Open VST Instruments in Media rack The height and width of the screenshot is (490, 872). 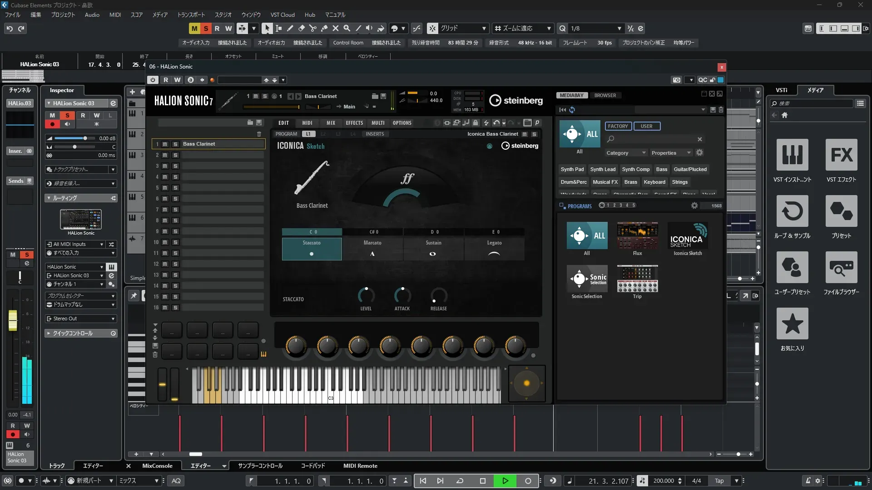(x=792, y=155)
